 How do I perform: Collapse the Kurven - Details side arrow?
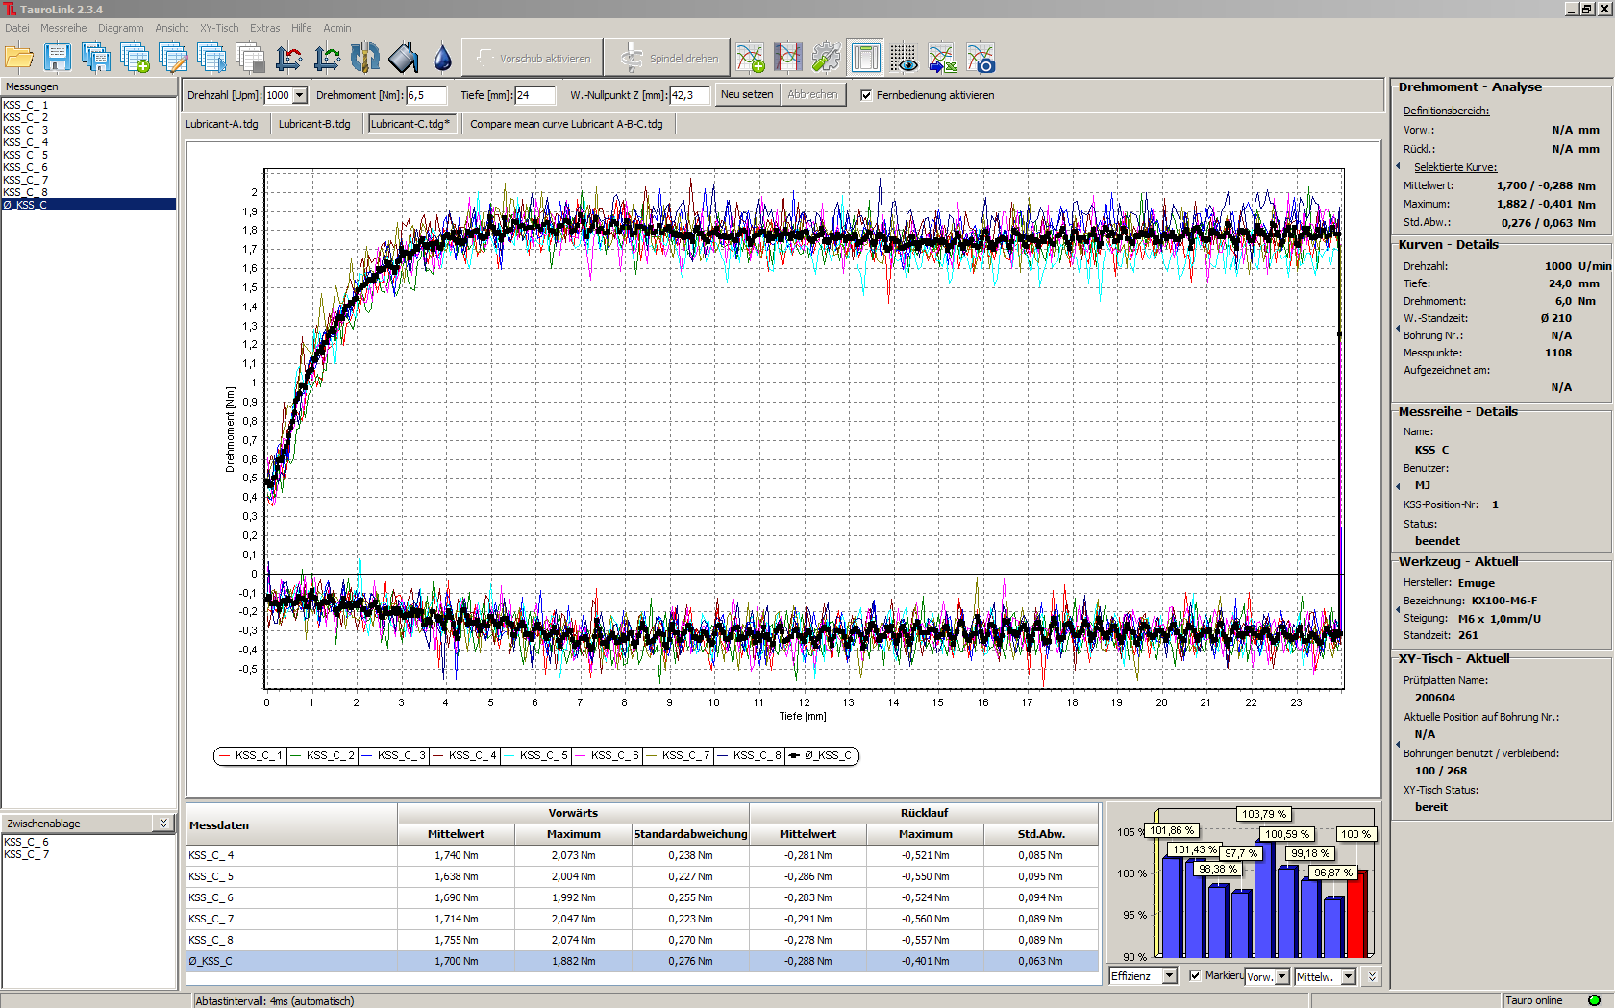coord(1397,329)
